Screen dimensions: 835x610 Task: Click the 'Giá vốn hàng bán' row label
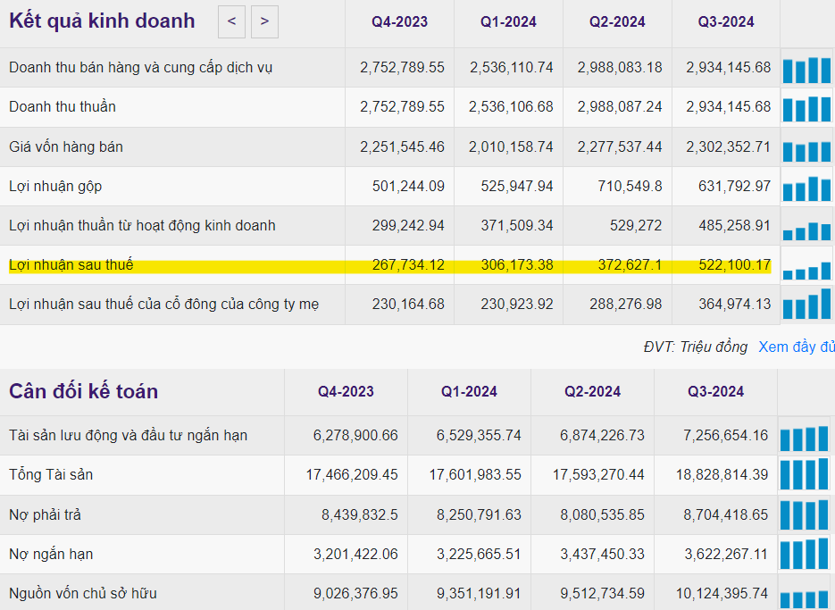[66, 146]
